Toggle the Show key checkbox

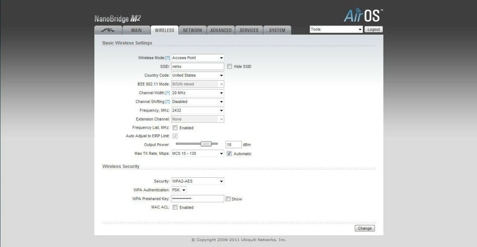click(228, 199)
